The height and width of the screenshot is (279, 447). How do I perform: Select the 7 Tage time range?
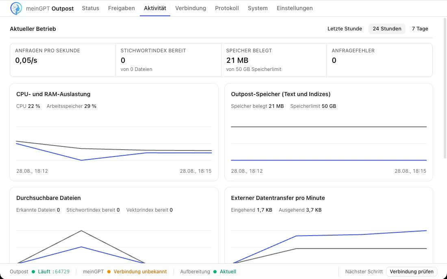(x=420, y=29)
